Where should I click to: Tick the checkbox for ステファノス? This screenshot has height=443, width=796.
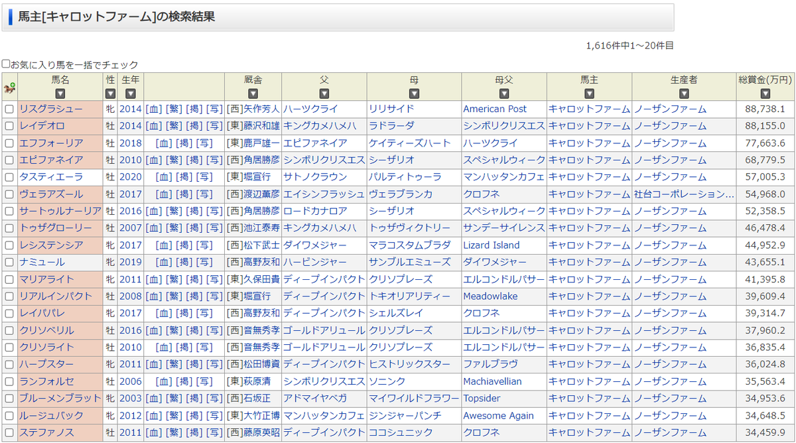coord(9,432)
